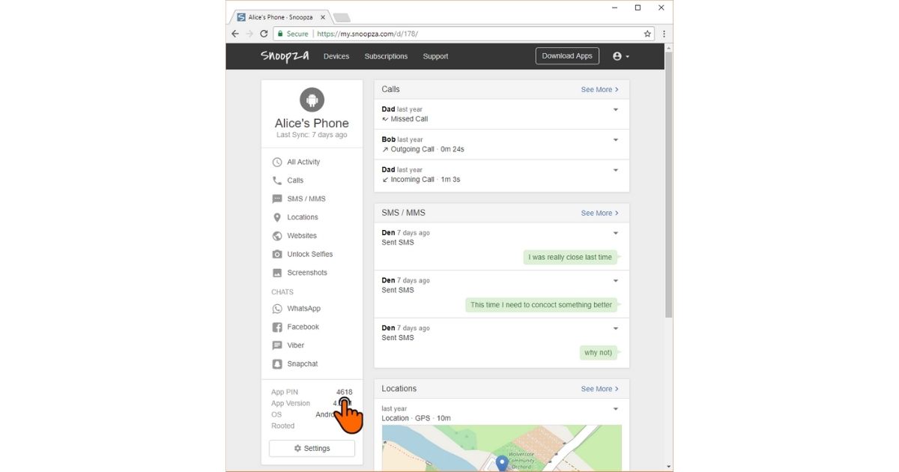Image resolution: width=899 pixels, height=472 pixels.
Task: Click See More link in SMS / MMS
Action: click(599, 214)
